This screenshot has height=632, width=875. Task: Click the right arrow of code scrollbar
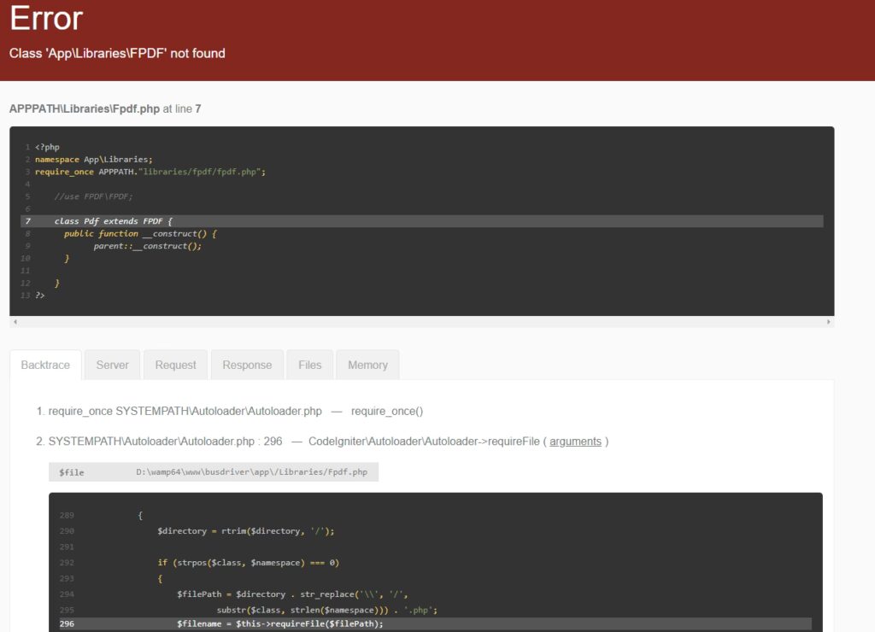click(x=828, y=322)
